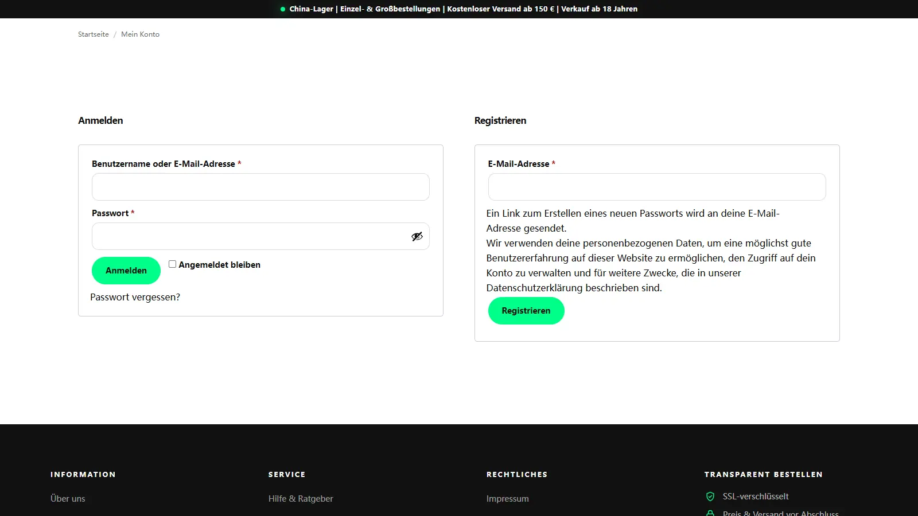Focus the Passwort input field
Image resolution: width=918 pixels, height=516 pixels.
(x=260, y=236)
